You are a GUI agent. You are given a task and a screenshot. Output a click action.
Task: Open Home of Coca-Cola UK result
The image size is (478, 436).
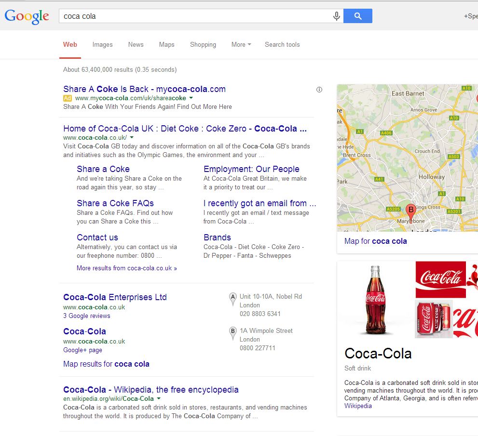click(x=185, y=129)
